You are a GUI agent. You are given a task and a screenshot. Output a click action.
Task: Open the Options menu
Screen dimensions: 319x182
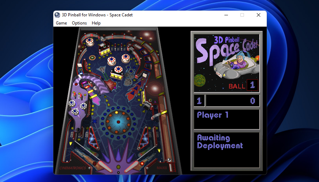pos(79,23)
